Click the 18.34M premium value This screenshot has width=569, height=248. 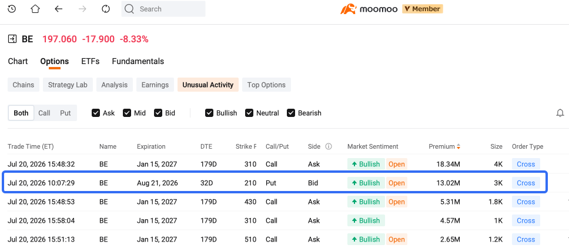click(448, 164)
